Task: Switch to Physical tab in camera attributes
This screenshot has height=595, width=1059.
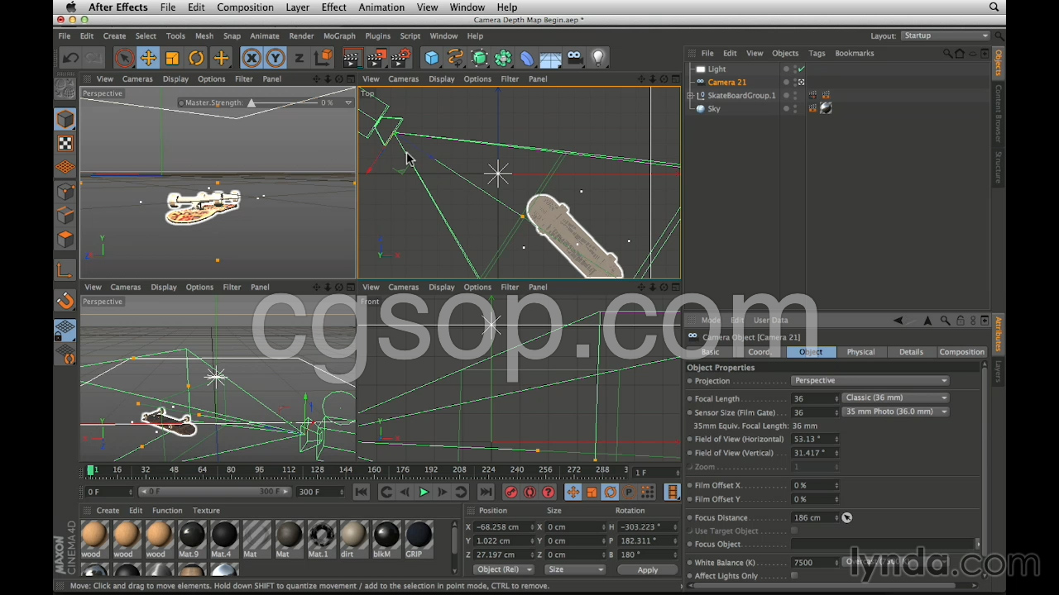Action: [860, 352]
